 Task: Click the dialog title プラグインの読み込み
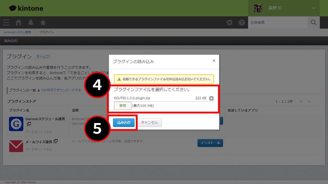tap(133, 62)
